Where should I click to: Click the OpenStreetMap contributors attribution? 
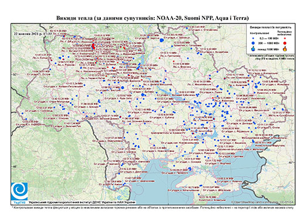[x=262, y=202]
